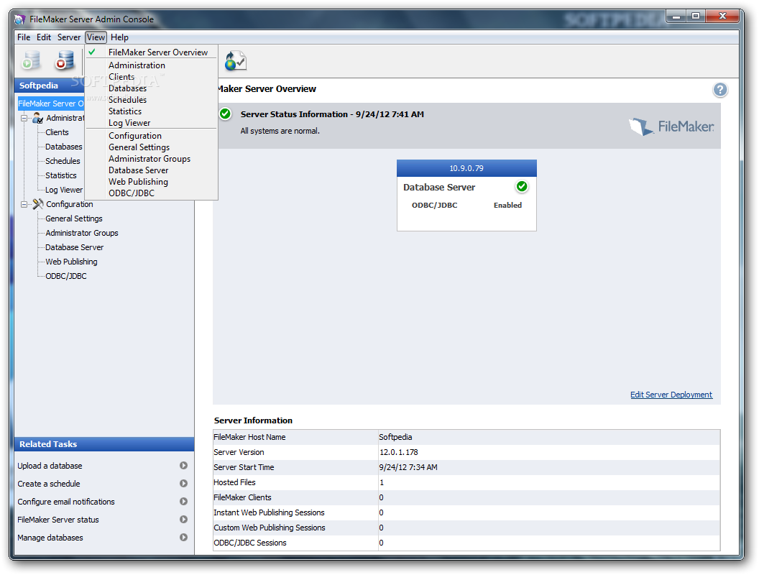Choose Databases in the View menu
The image size is (759, 575).
tap(152, 88)
